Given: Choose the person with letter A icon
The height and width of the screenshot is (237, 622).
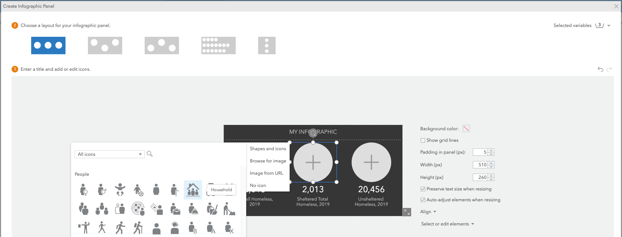Looking at the screenshot, I should [211, 228].
